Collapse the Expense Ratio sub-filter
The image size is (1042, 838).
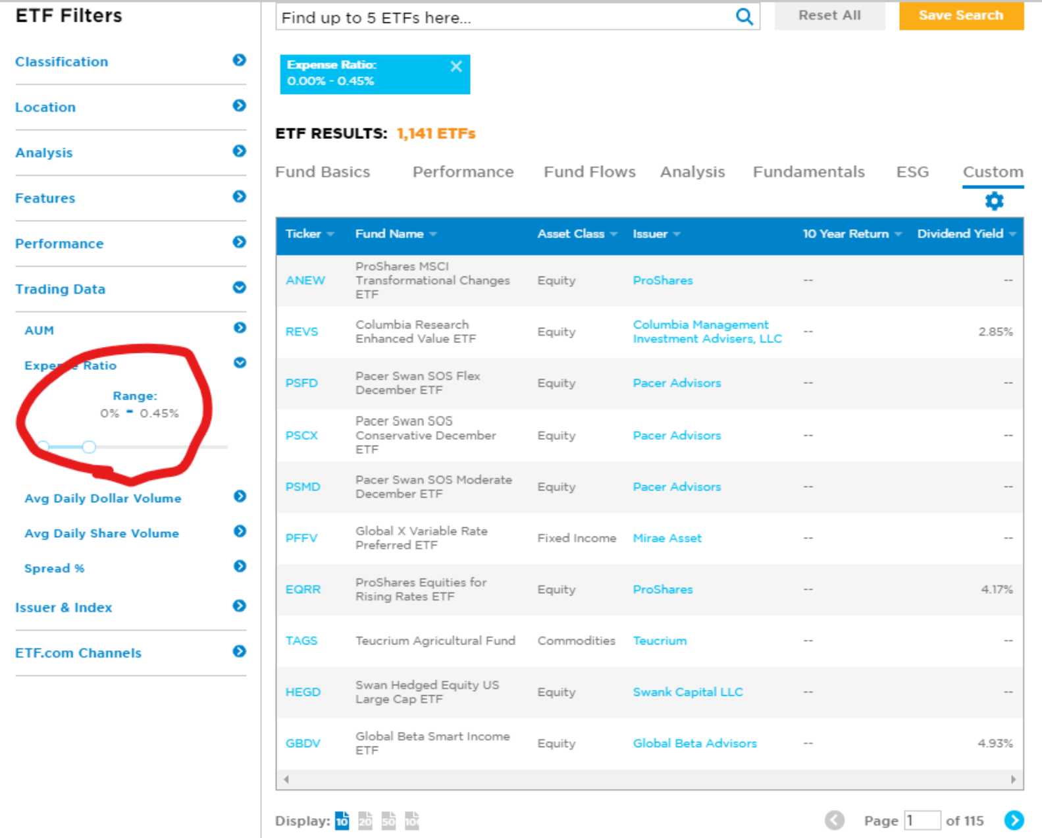[x=240, y=363]
